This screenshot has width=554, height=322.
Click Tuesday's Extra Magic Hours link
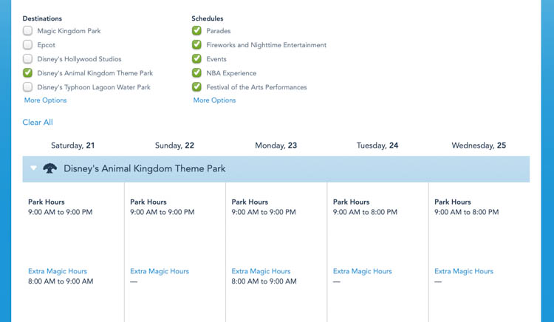pos(362,271)
